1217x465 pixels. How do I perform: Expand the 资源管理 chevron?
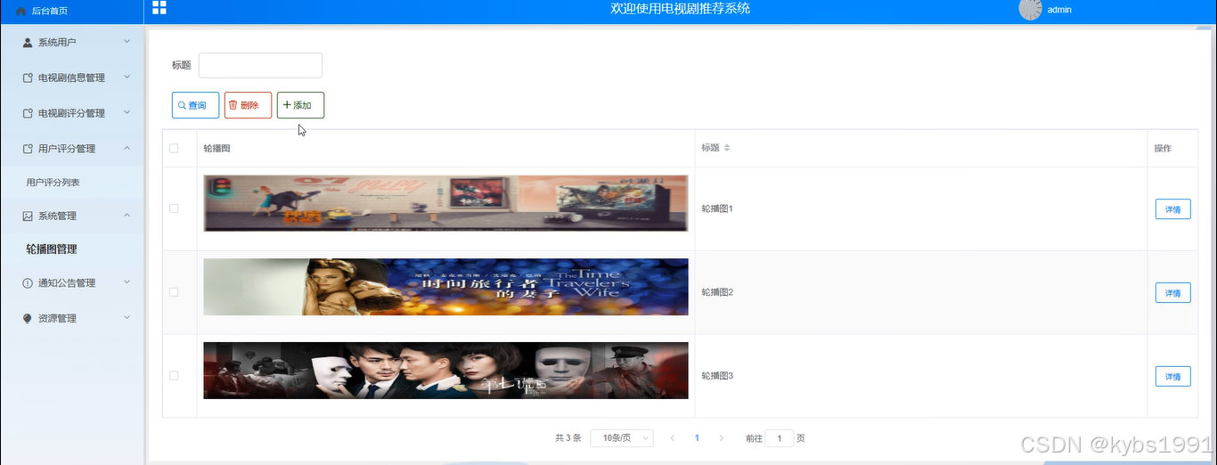pyautogui.click(x=127, y=317)
